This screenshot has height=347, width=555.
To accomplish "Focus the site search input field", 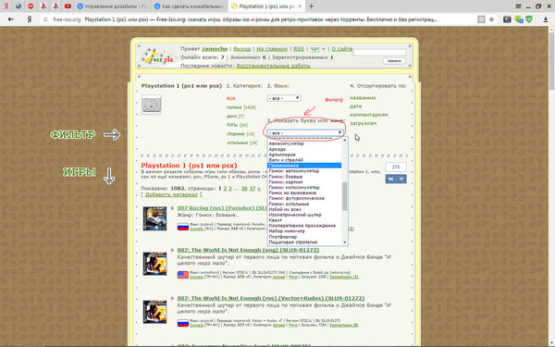I will click(x=379, y=53).
